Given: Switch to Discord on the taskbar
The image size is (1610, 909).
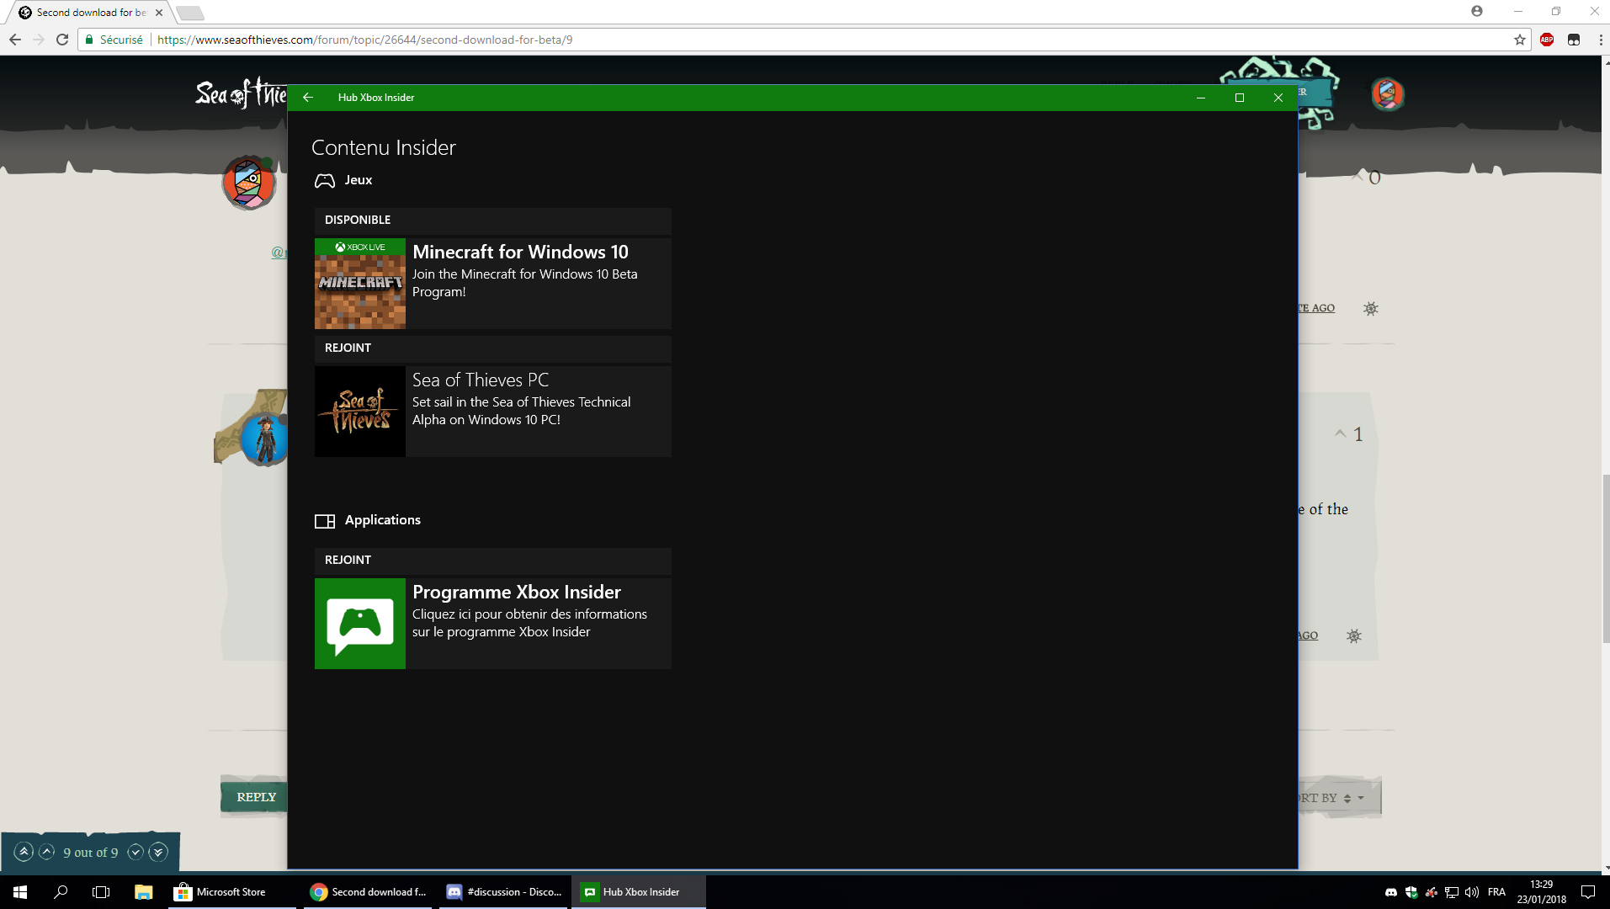Looking at the screenshot, I should [504, 892].
